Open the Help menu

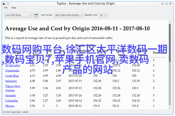click(x=14, y=8)
